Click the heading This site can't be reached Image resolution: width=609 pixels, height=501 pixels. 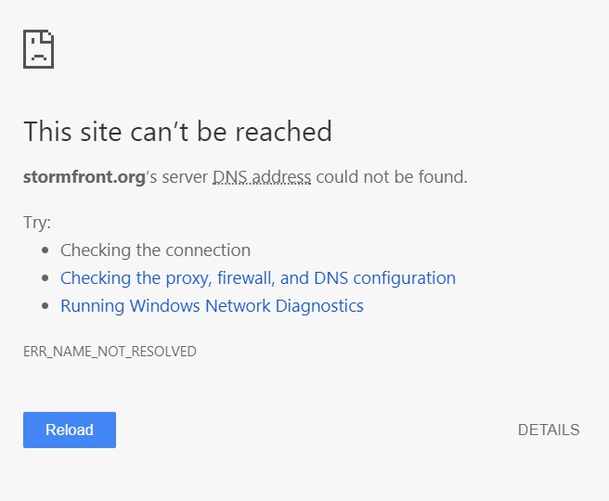(177, 131)
